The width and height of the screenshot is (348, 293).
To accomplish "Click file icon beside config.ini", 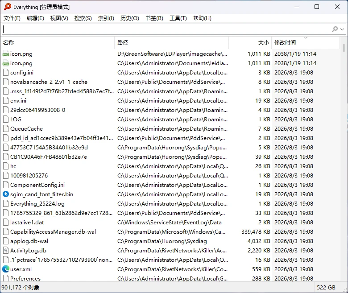I will coord(6,73).
